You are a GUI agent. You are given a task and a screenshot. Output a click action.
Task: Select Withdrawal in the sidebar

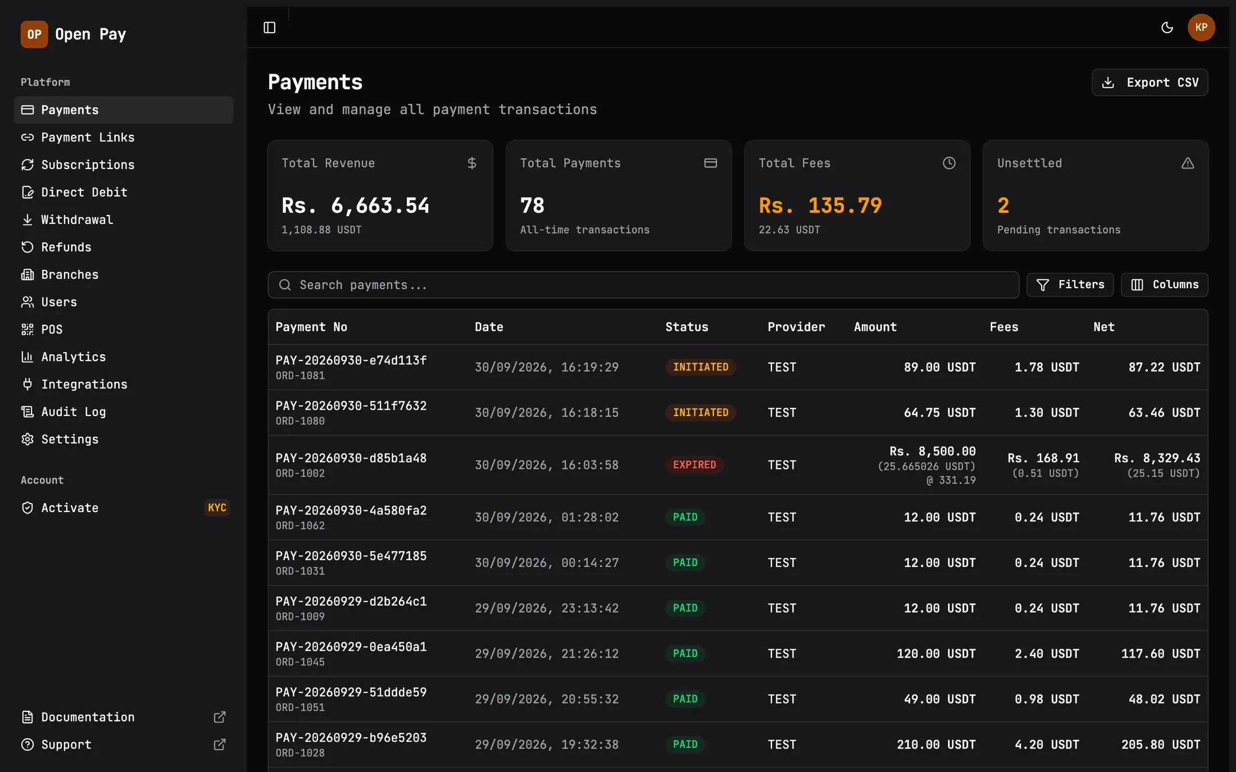(x=124, y=220)
